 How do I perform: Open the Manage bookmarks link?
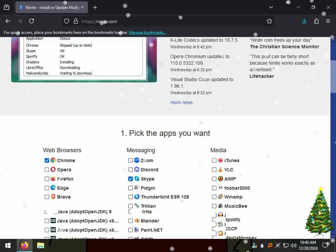147,32
